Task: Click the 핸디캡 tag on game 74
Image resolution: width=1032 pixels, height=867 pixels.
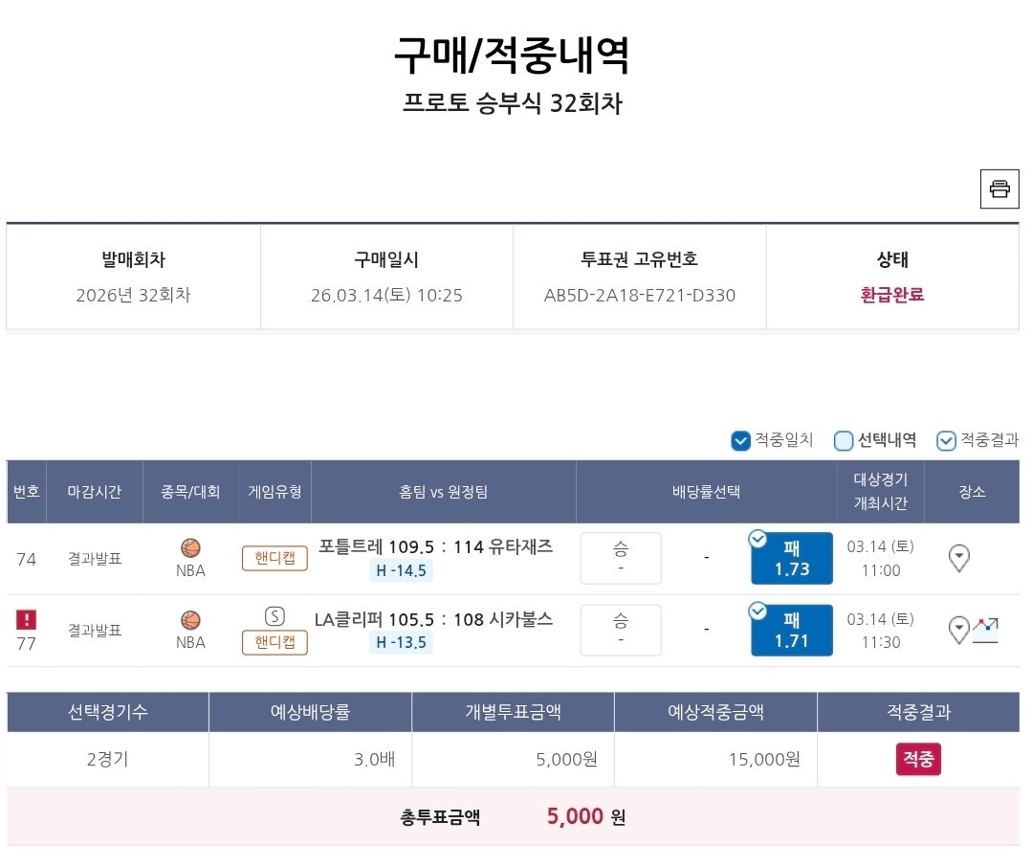Action: click(274, 558)
